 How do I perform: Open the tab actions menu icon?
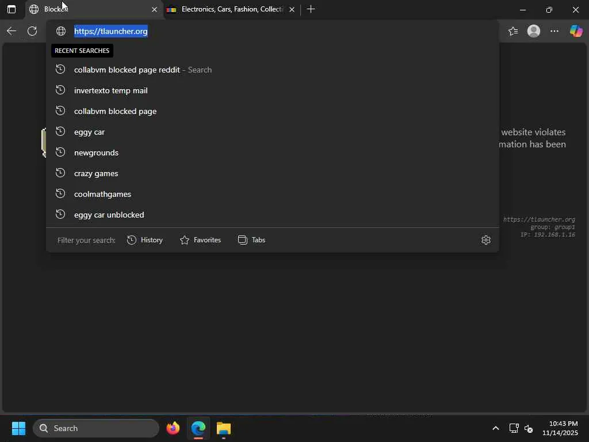click(x=12, y=9)
